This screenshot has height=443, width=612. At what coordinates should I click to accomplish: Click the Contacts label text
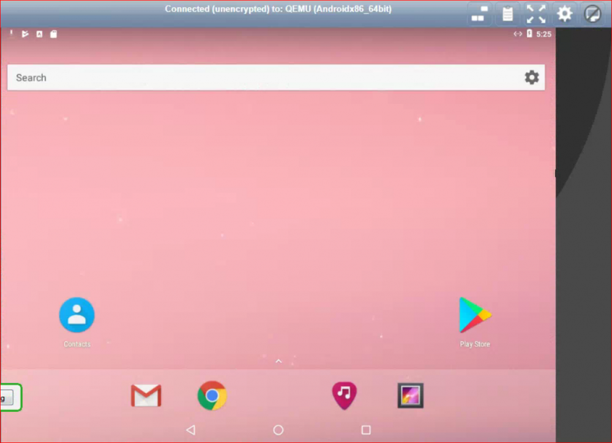click(x=77, y=344)
